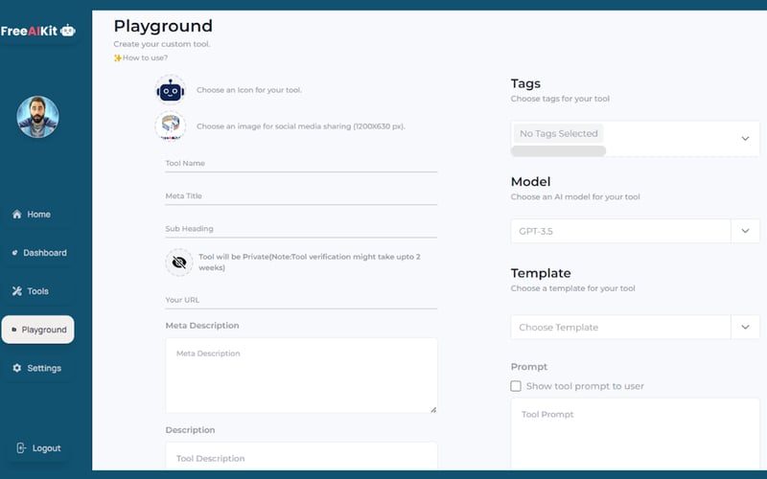Screen dimensions: 767x479
Task: Click the robot tool icon chooser
Action: point(171,90)
